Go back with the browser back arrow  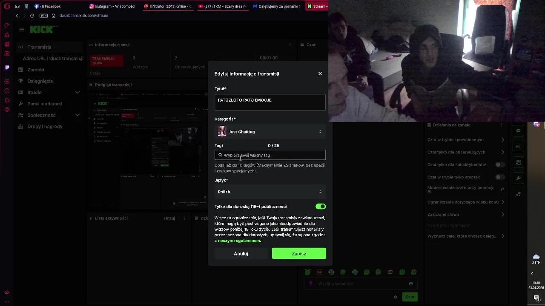(x=17, y=16)
